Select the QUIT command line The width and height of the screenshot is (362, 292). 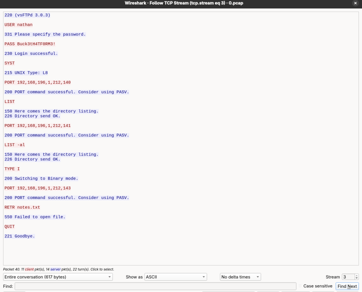[x=10, y=226]
